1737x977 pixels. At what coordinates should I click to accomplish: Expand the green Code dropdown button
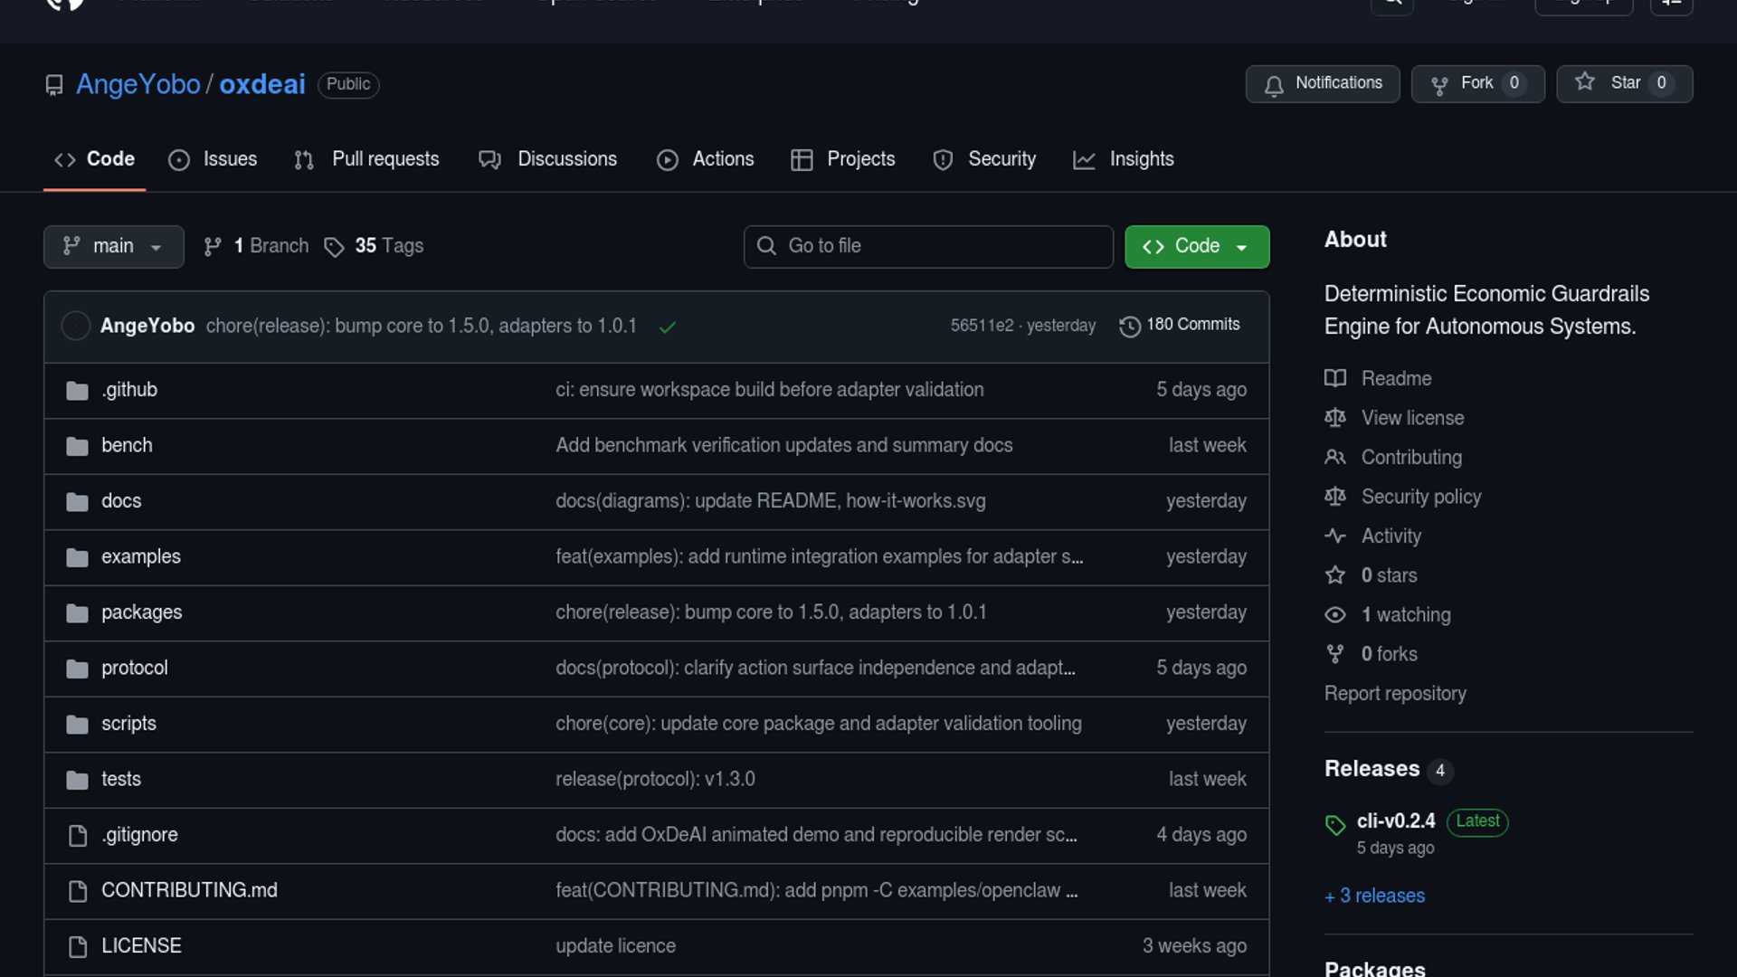1196,247
